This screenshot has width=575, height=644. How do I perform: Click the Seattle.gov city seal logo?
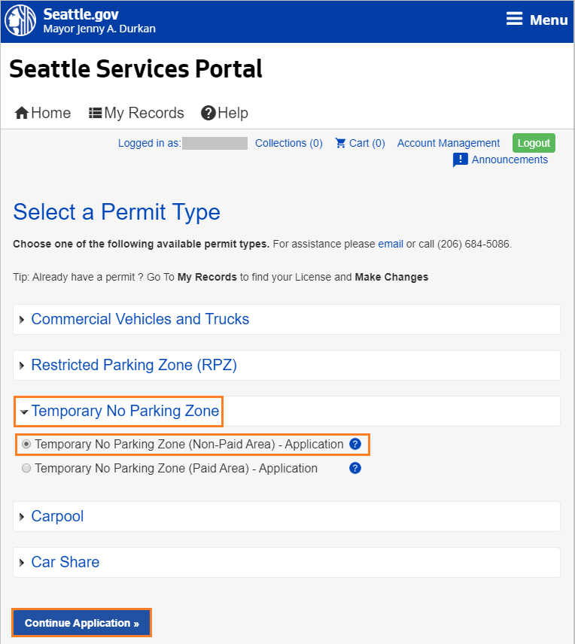[21, 21]
